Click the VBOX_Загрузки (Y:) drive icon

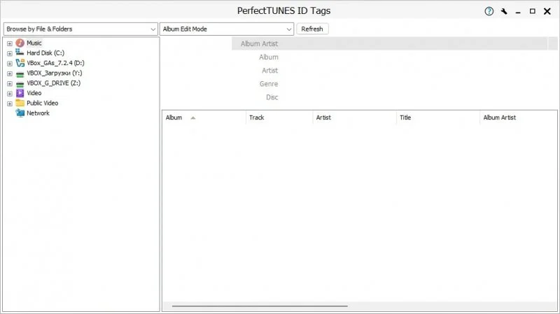[x=20, y=73]
